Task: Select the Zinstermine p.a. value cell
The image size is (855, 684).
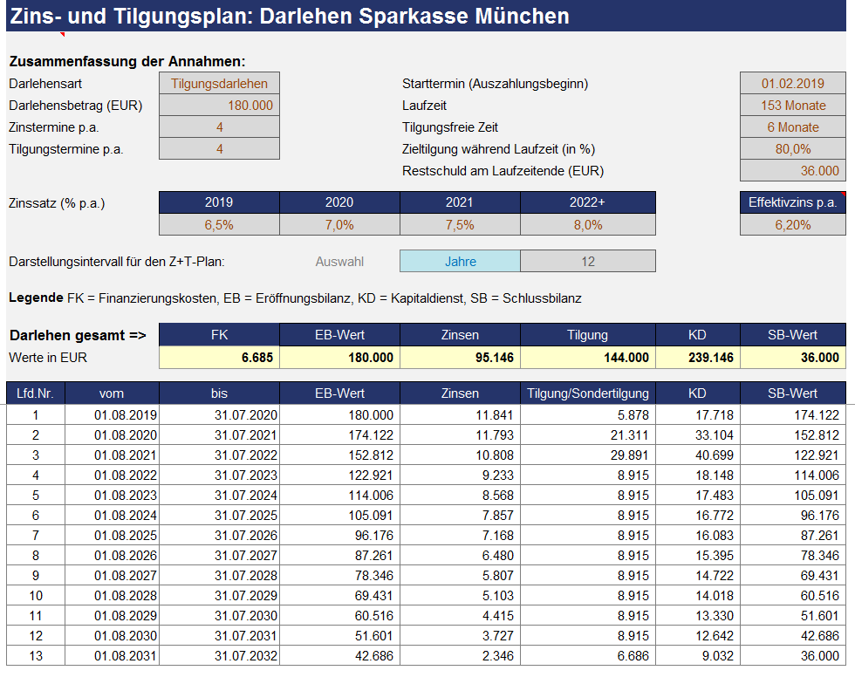Action: point(220,127)
